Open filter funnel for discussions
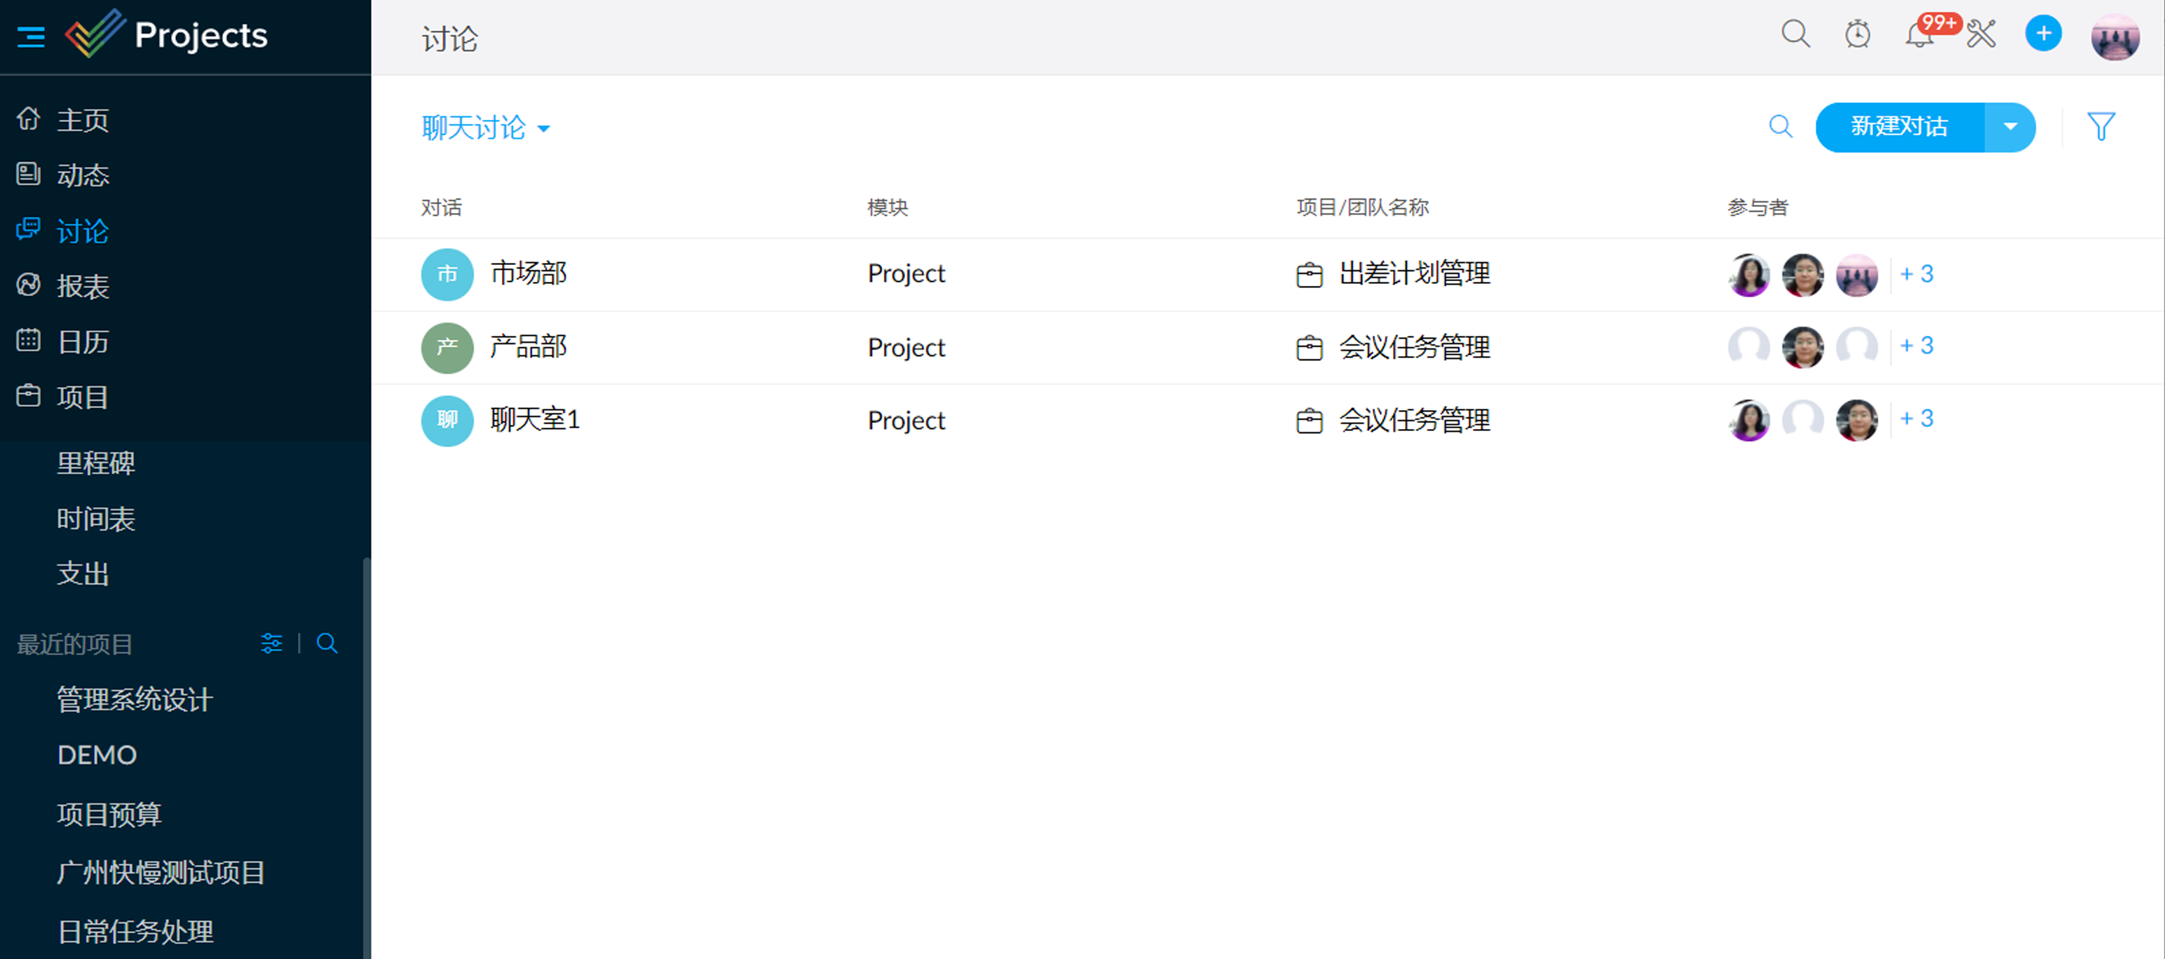 [2100, 128]
